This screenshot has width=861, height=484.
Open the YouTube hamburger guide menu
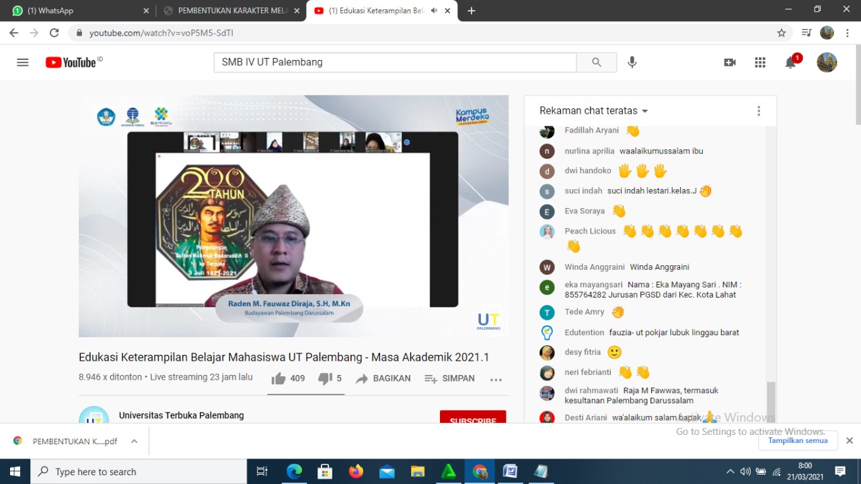click(23, 63)
